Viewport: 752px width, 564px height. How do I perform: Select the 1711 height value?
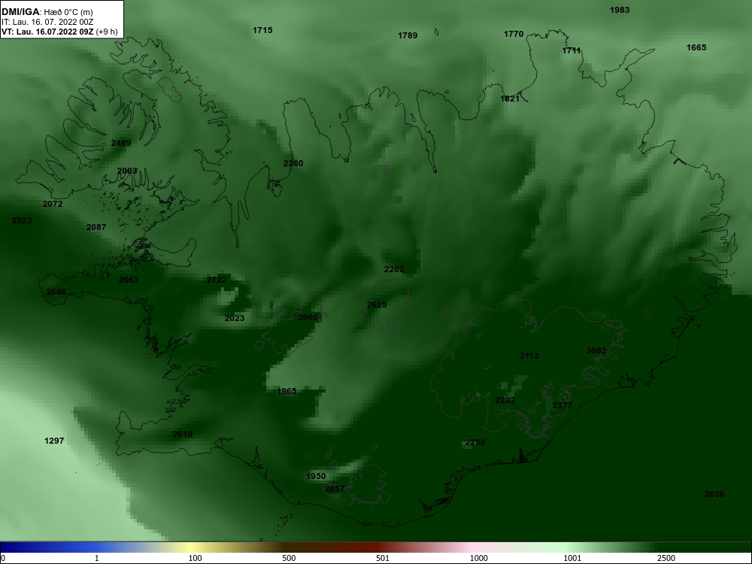point(572,50)
